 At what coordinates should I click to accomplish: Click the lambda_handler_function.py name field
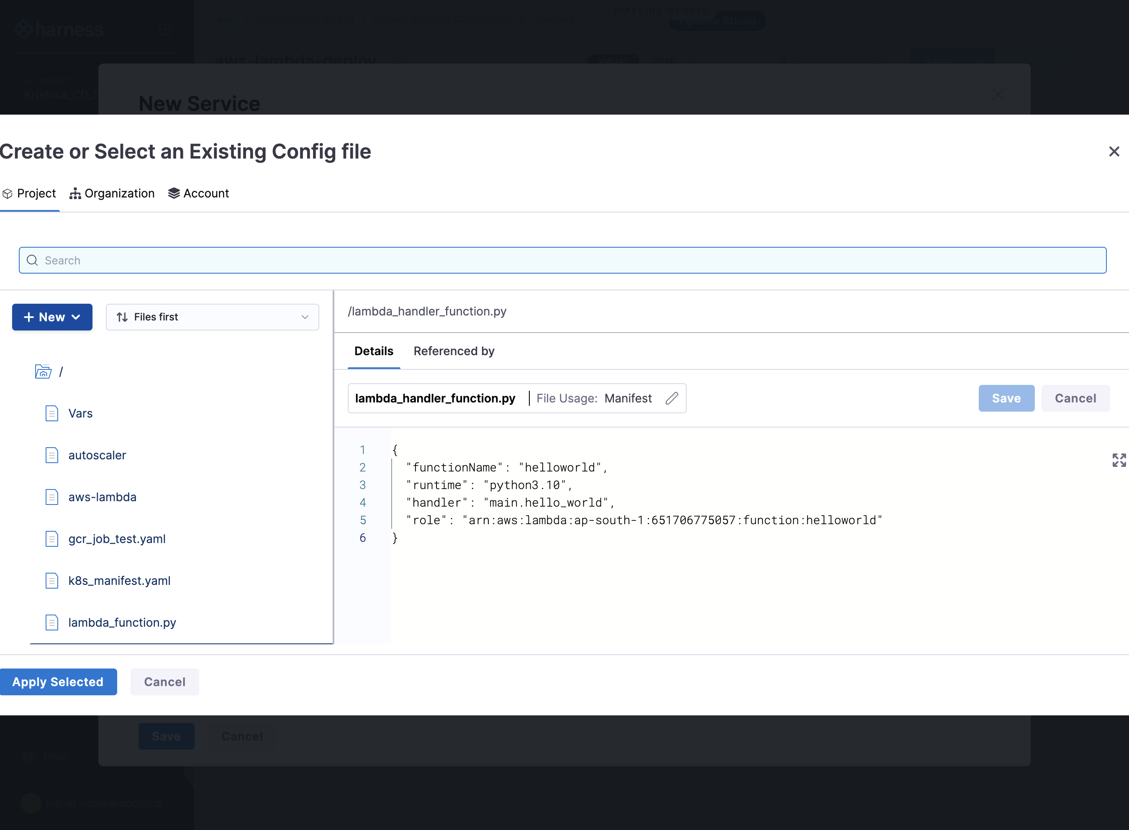(435, 398)
